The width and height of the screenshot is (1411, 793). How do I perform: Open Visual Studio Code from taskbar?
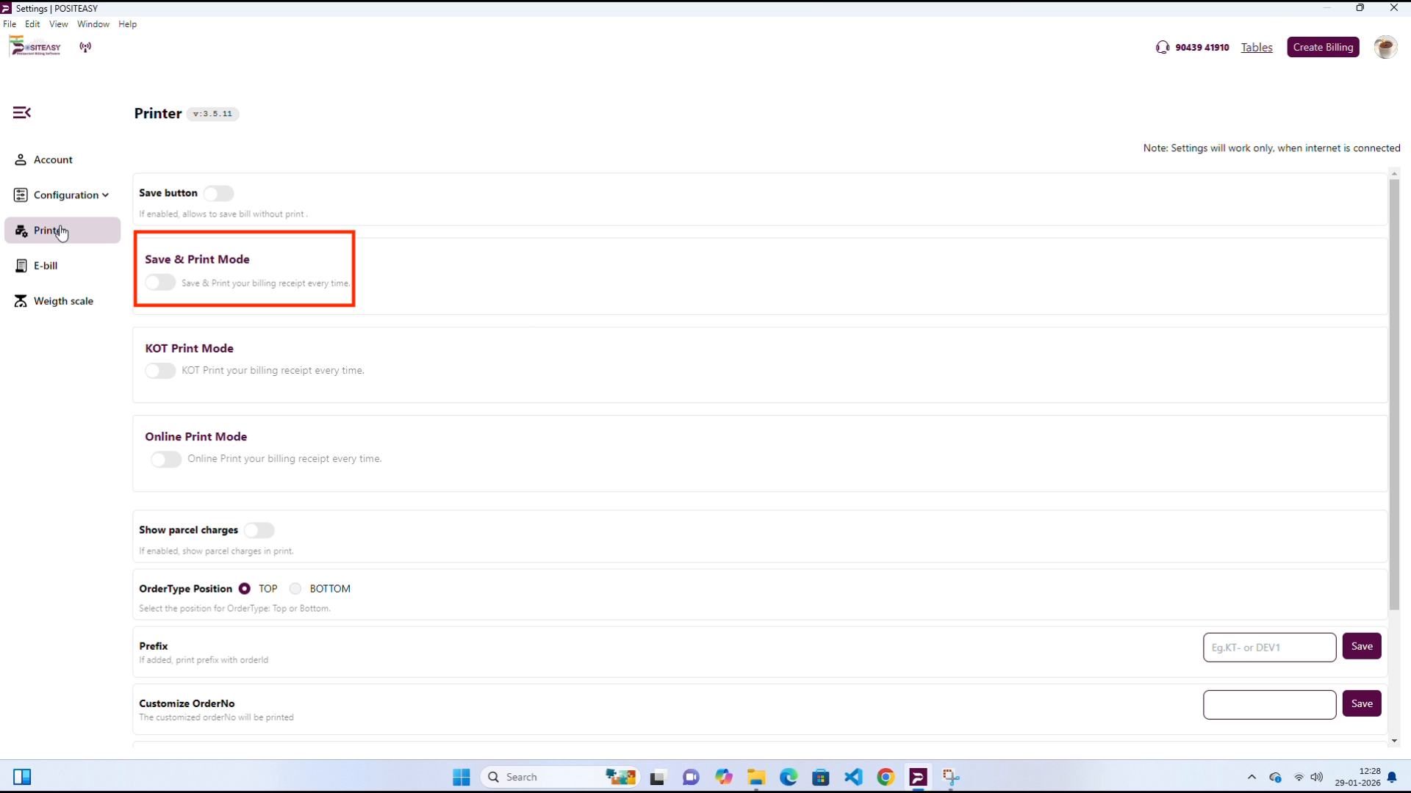853,777
